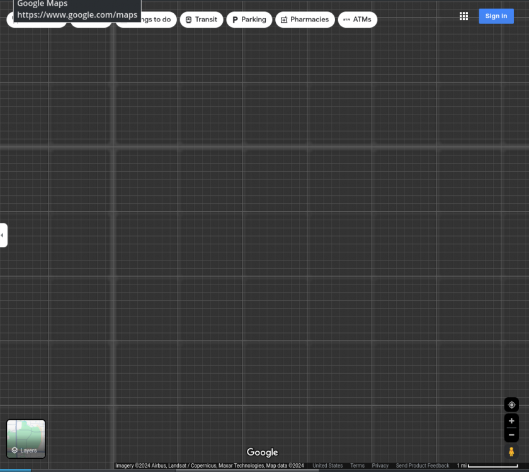Zoom in with the plus button
Viewport: 529px width, 472px height.
tap(511, 421)
